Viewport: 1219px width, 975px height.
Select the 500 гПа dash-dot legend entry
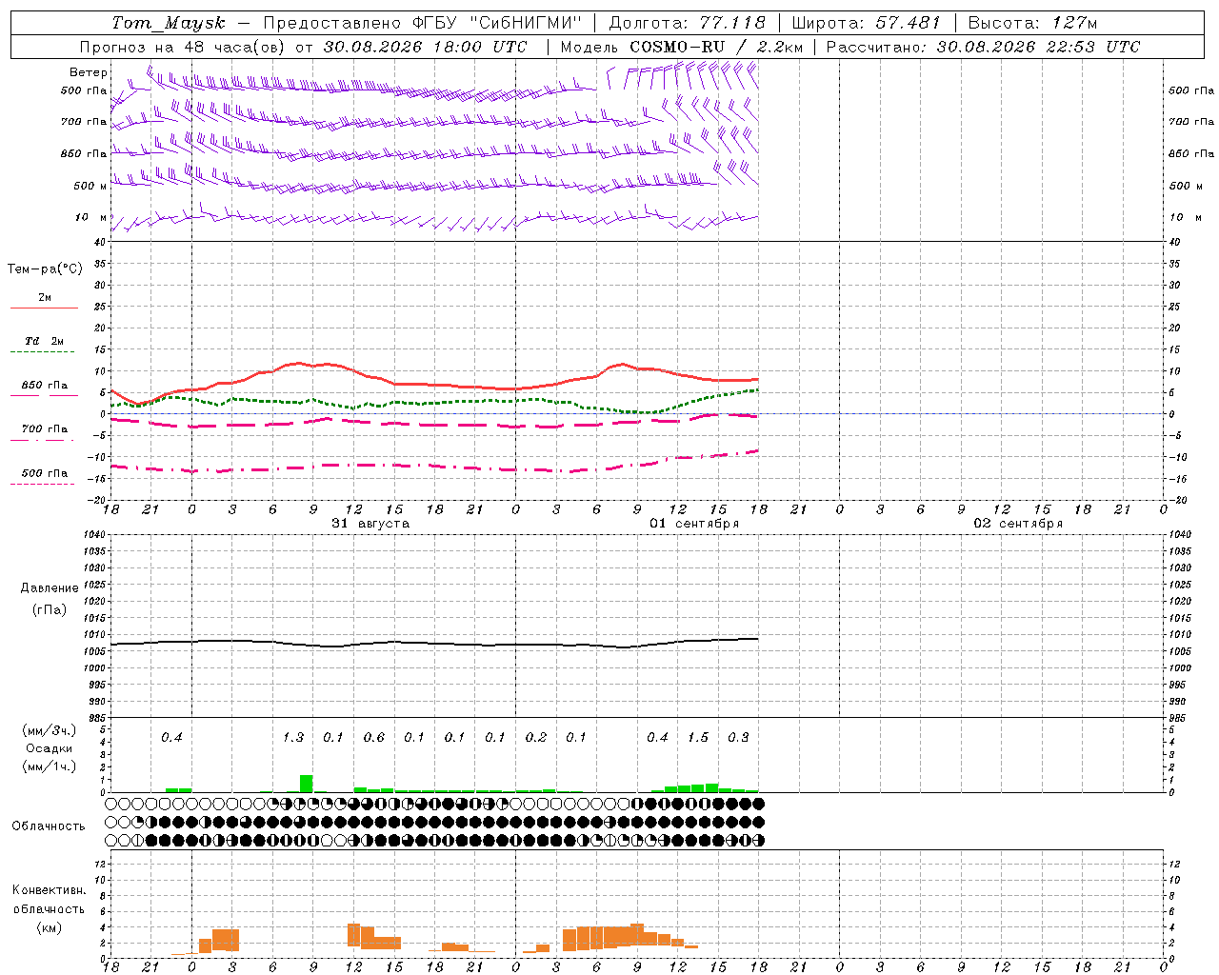45,475
